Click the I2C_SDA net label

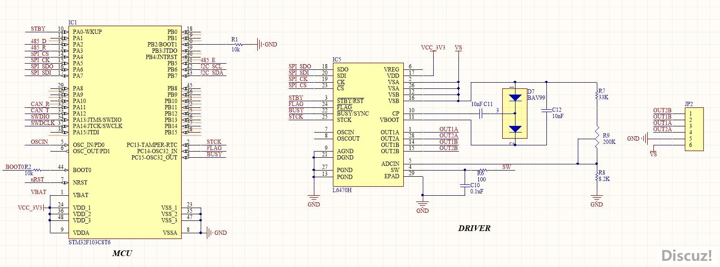(211, 72)
